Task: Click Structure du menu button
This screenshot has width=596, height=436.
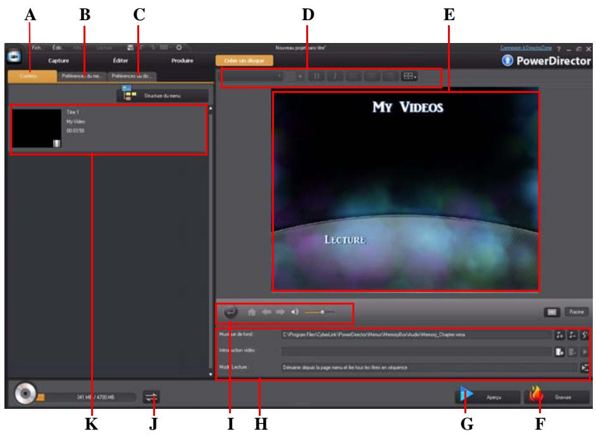Action: point(163,95)
